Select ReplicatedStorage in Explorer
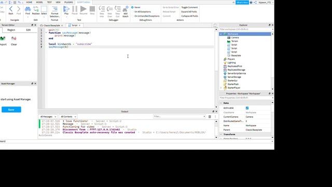Image resolution: width=332 pixels, height=187 pixels. coord(236,70)
